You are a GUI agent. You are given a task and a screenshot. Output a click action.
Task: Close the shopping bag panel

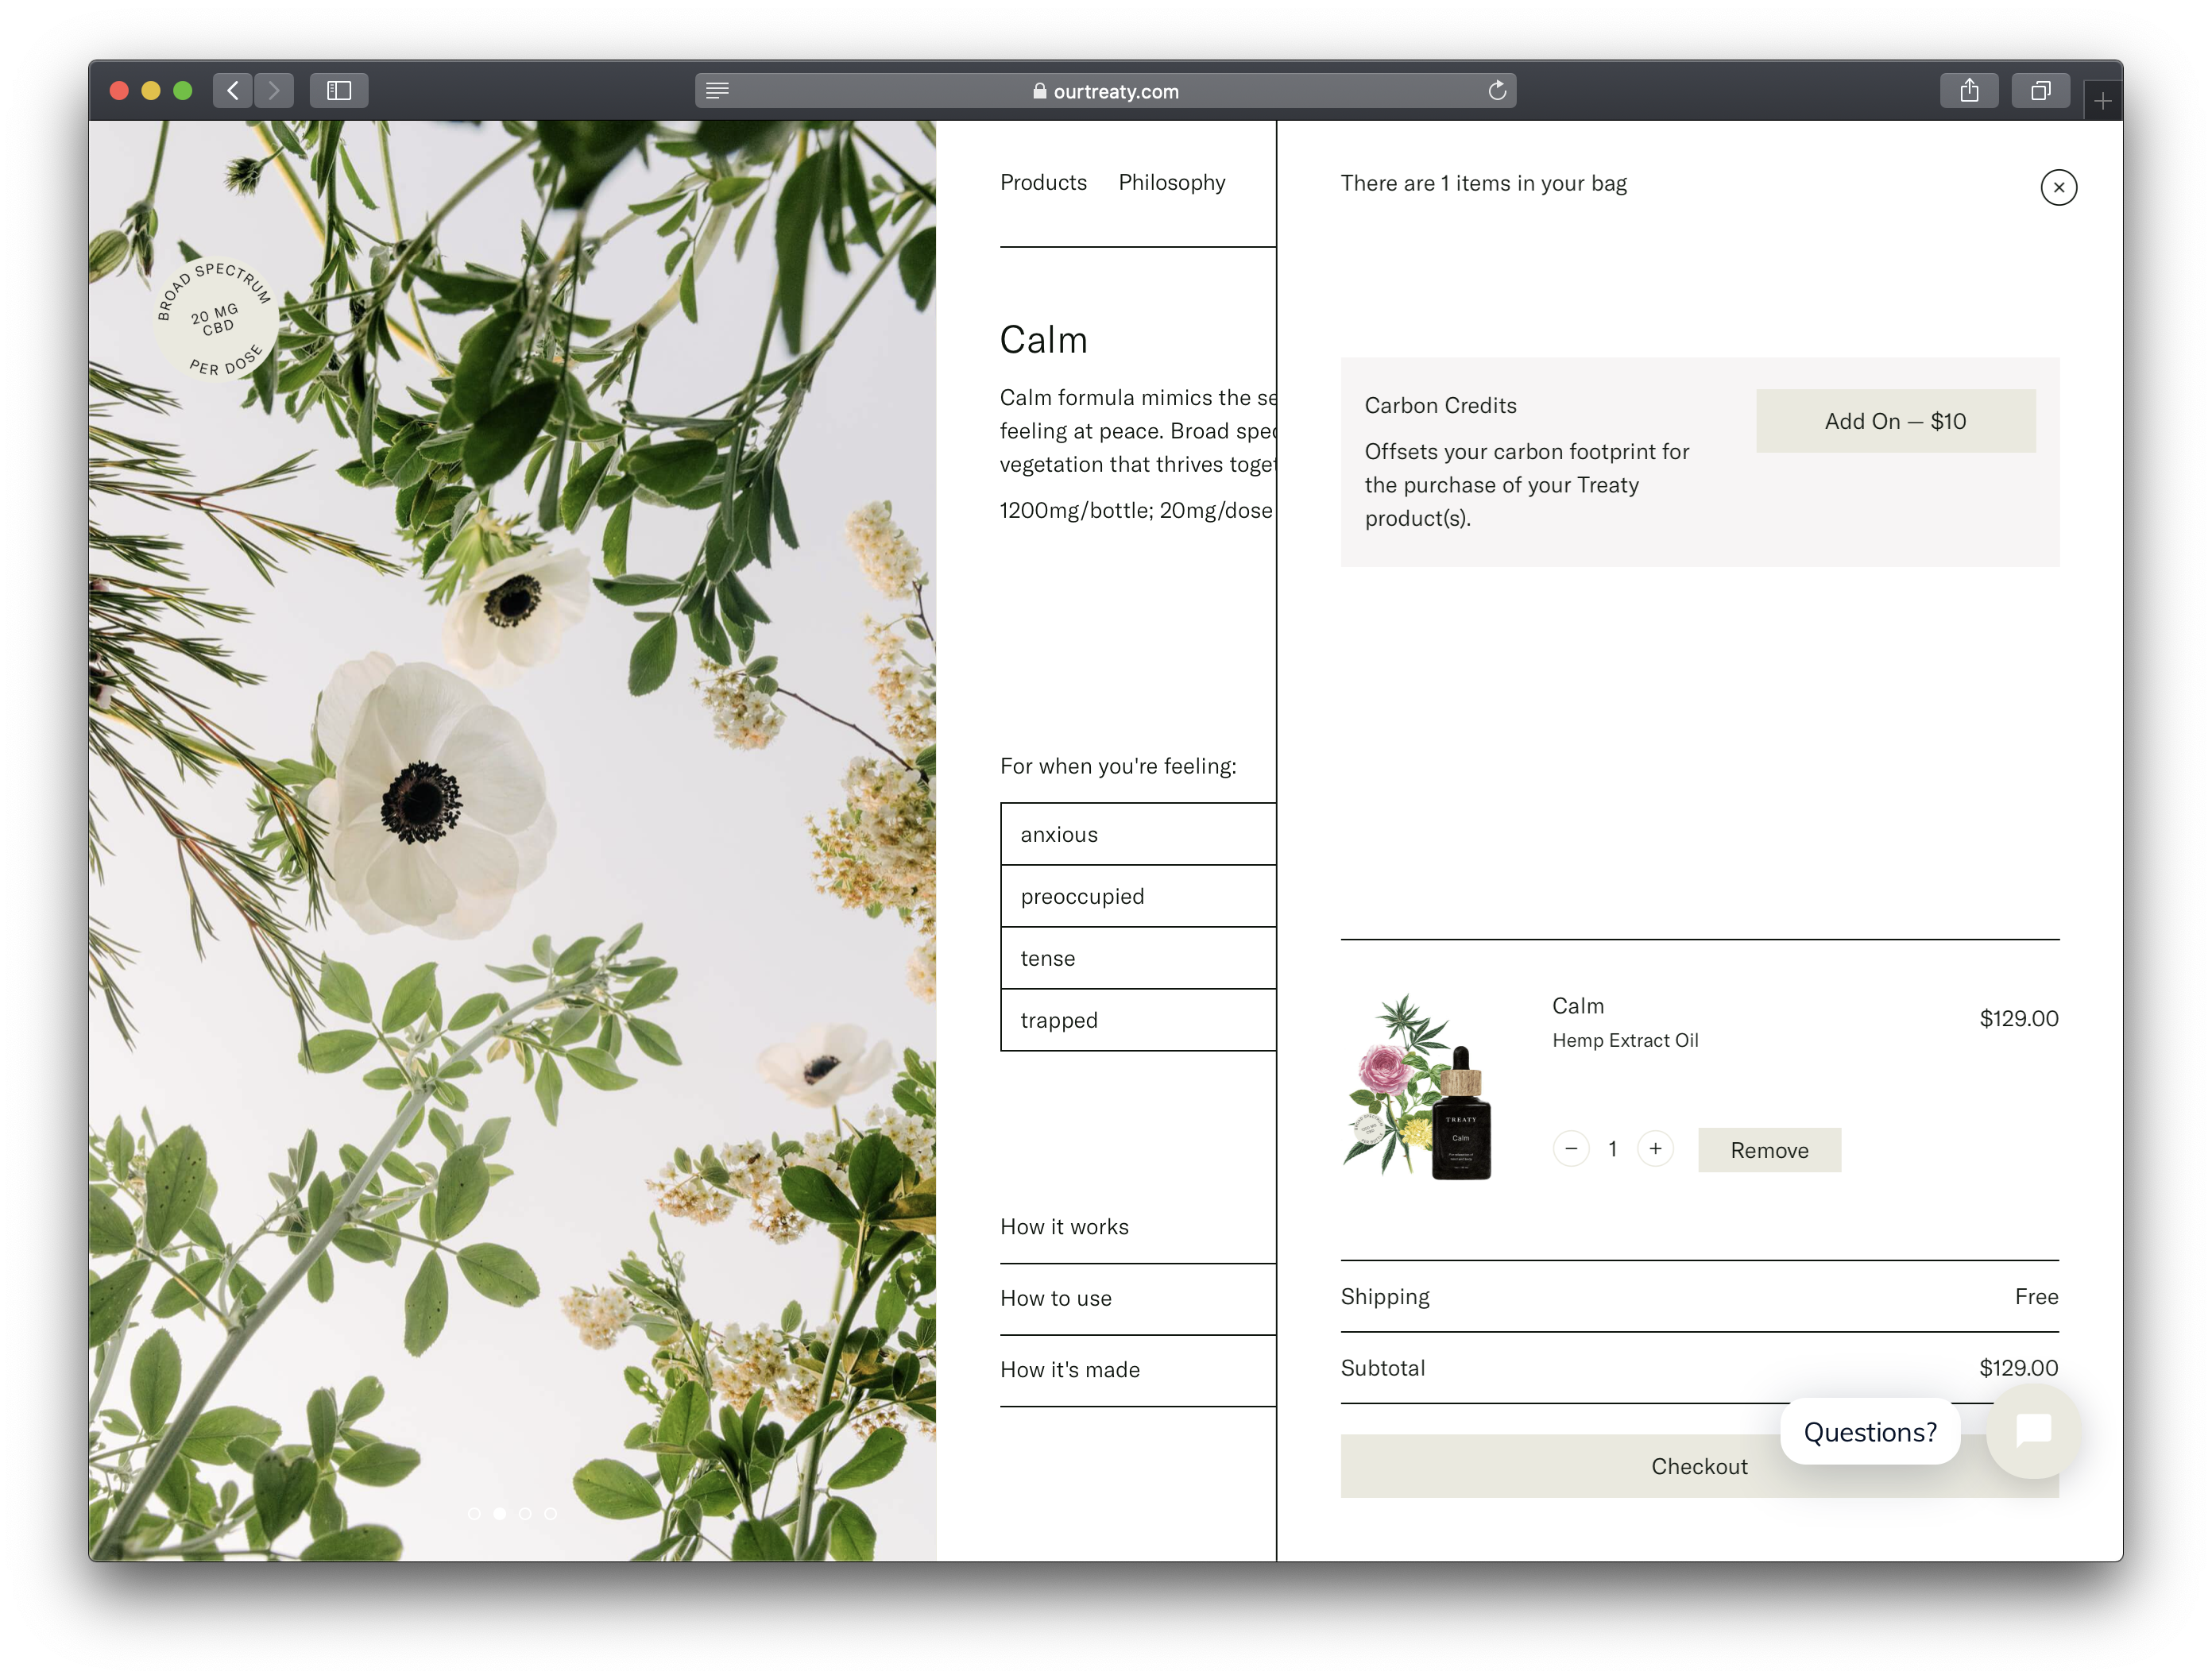(x=2058, y=187)
